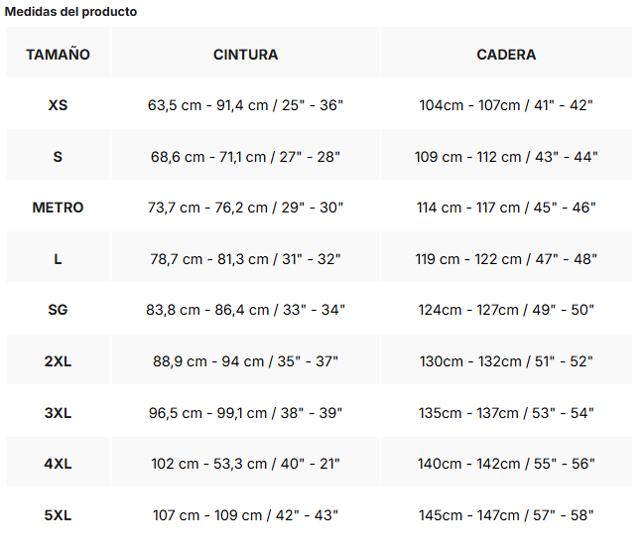Click METRO waist cell 73,7 cm - 76,2 cm
This screenshot has height=559, width=644.
pyautogui.click(x=246, y=208)
